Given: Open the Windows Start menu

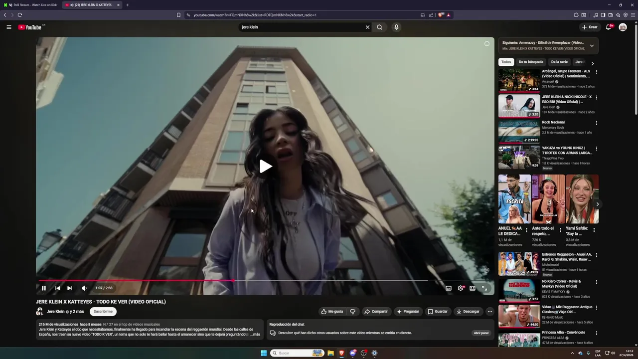Looking at the screenshot, I should (x=264, y=353).
